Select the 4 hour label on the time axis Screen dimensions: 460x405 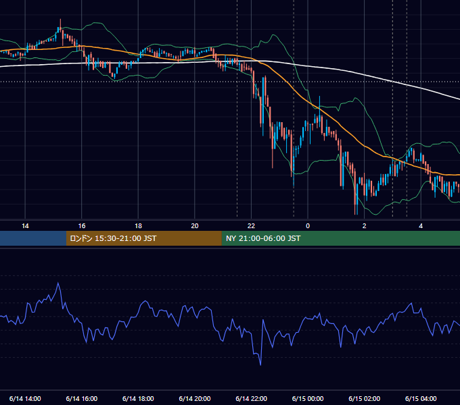tap(421, 226)
